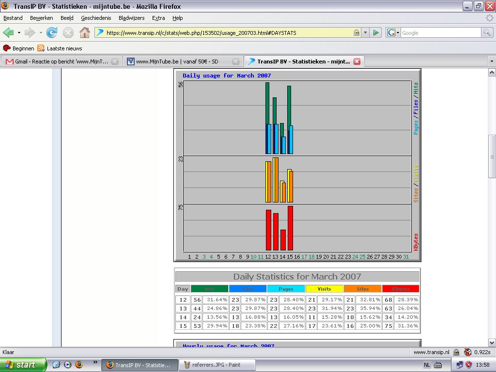This screenshot has width=496, height=372.
Task: Open the Bewerken menu
Action: [x=42, y=18]
